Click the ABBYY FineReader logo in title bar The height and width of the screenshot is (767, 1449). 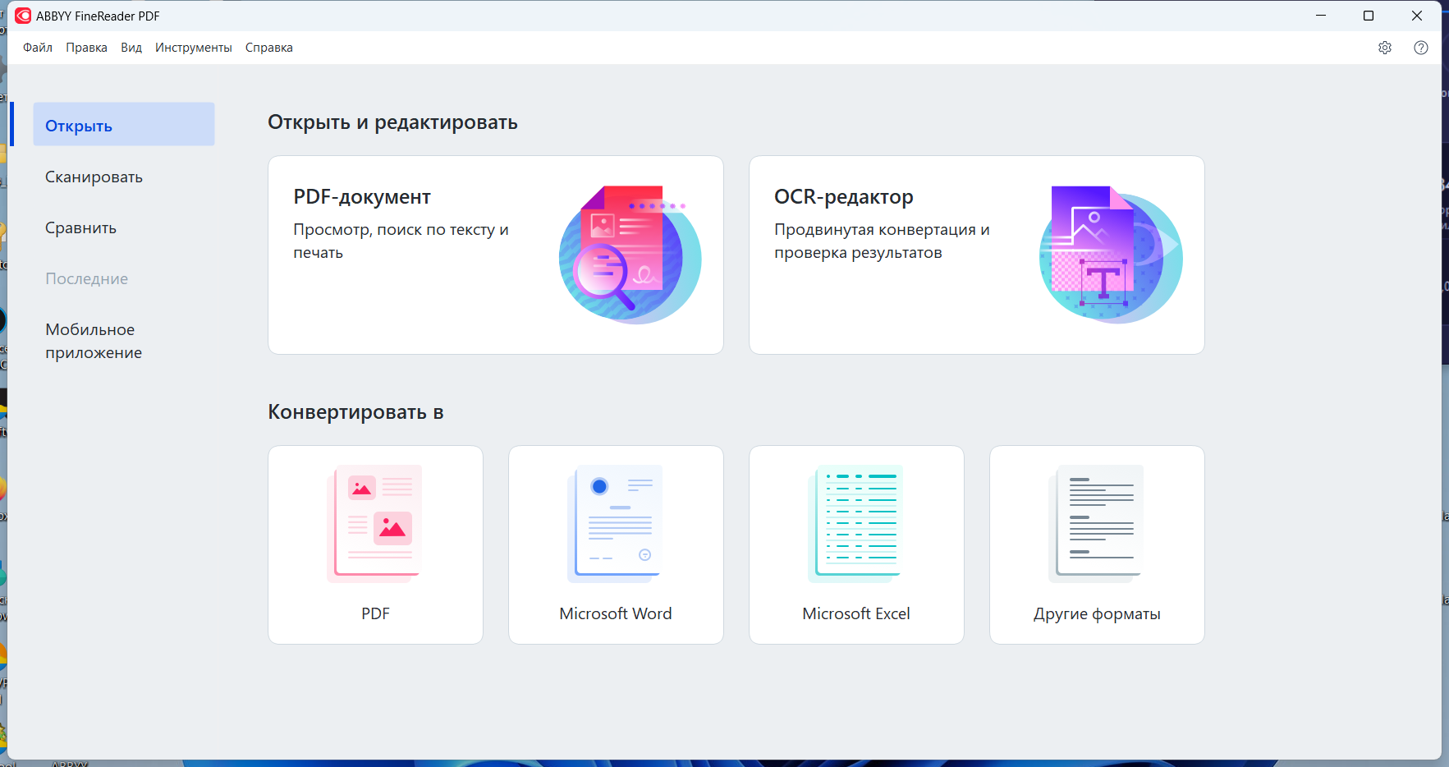pyautogui.click(x=23, y=16)
